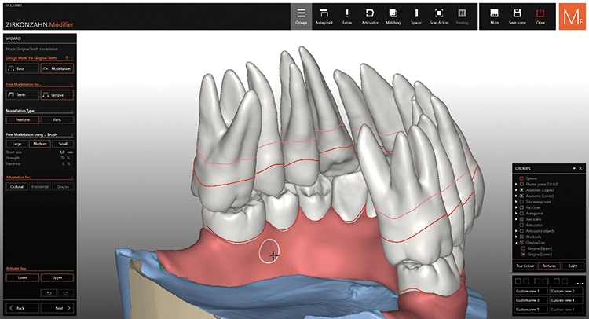Image resolution: width=589 pixels, height=319 pixels.
Task: Close the Groups panel
Action: click(x=580, y=168)
